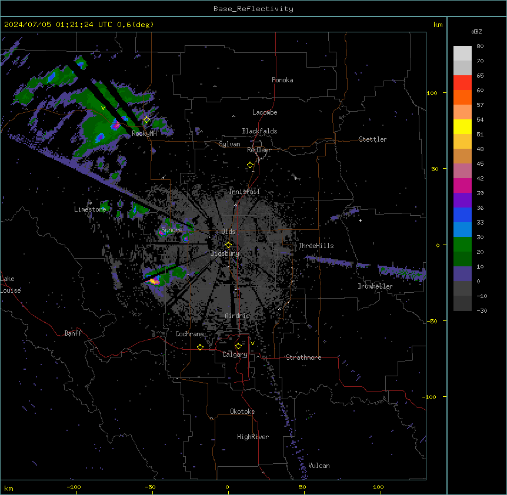Screen dimensions: 507x495
Task: Click the Vulcan label
Action: [319, 466]
